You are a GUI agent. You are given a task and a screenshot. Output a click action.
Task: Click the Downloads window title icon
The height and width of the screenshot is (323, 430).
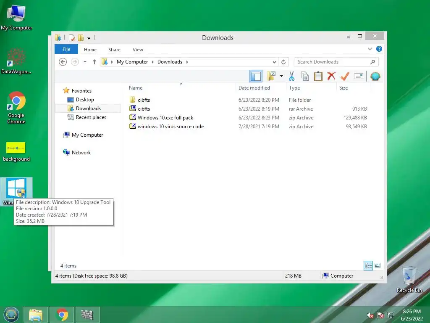pos(58,37)
